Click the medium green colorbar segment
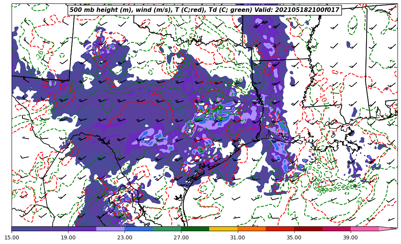Image resolution: width=401 pixels, height=244 pixels. coord(167,229)
